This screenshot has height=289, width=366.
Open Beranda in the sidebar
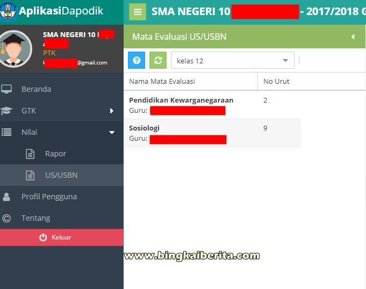(62, 89)
